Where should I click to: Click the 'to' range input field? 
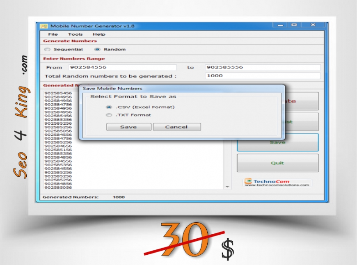(x=263, y=67)
